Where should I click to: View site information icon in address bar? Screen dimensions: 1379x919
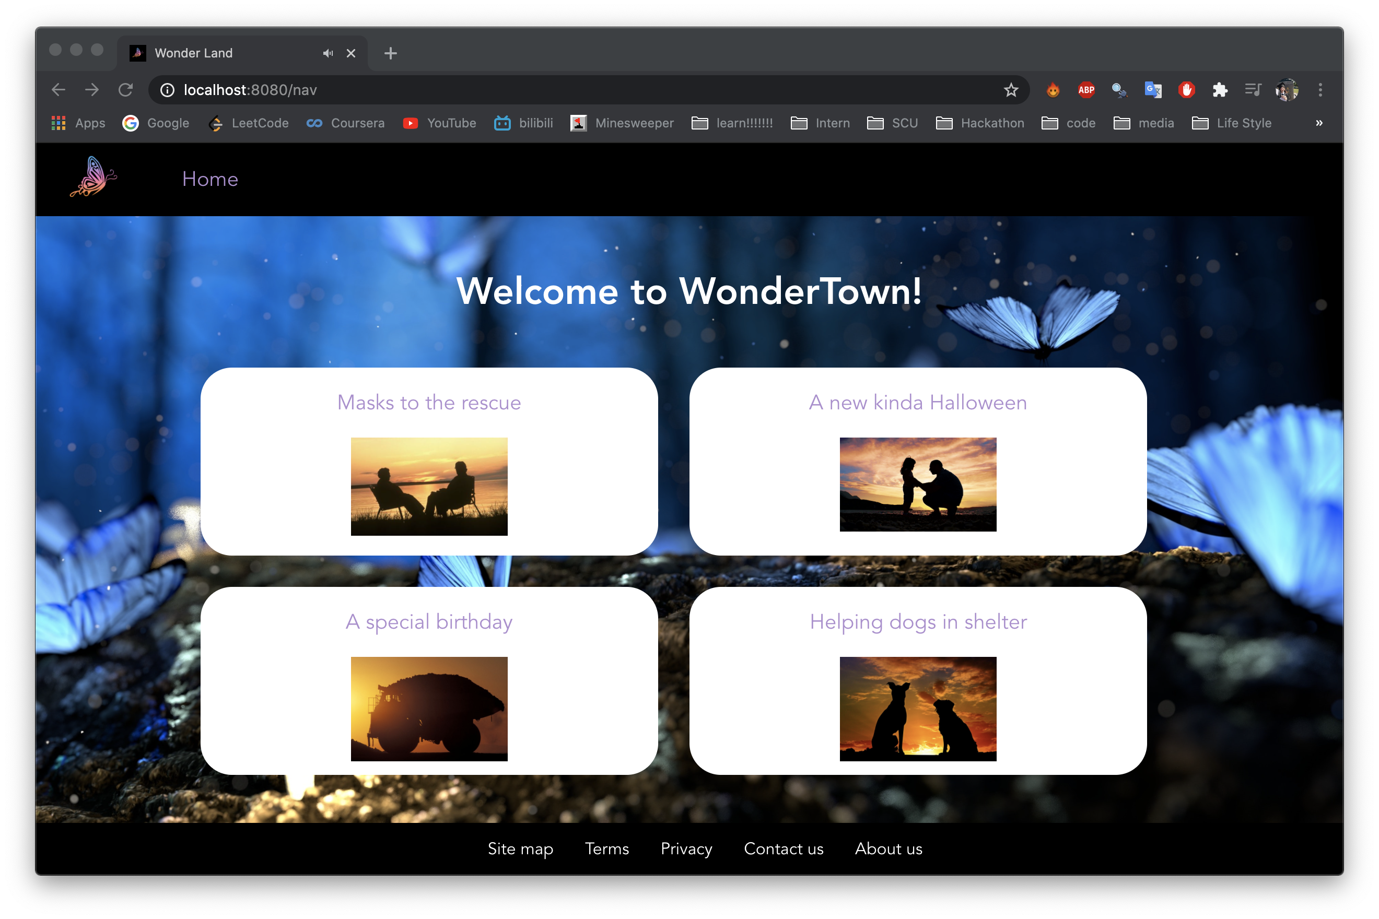click(x=168, y=90)
